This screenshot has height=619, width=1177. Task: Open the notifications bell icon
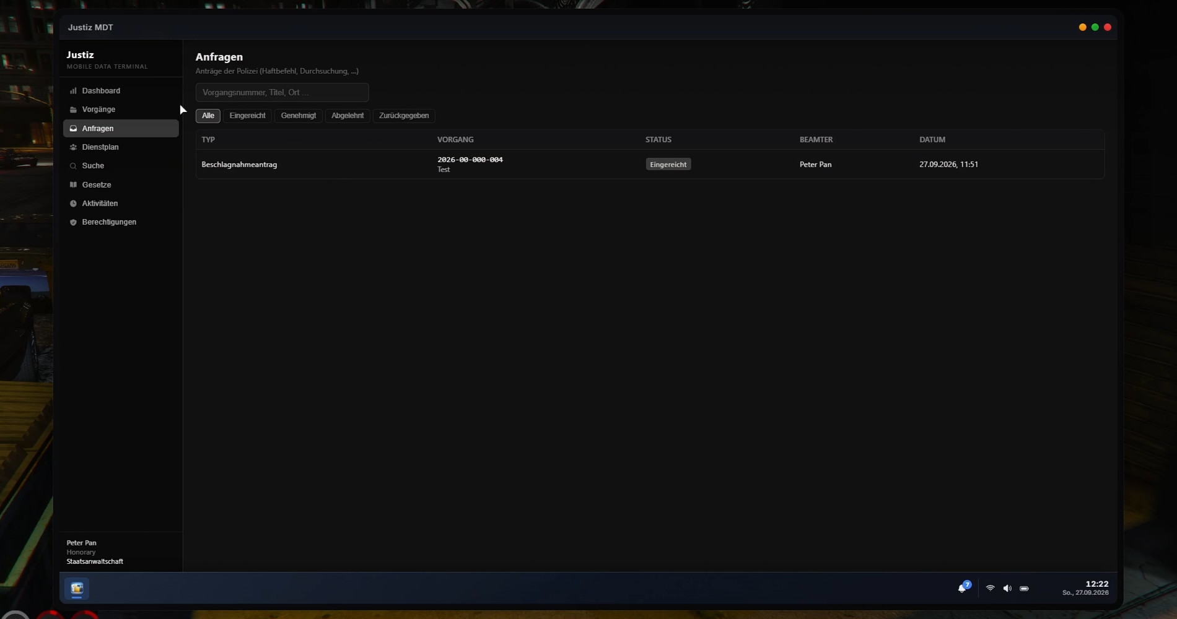click(x=963, y=587)
